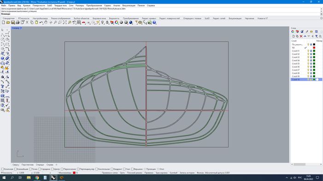Screen dimensions: 323x181
Task: Toggle Gumball in status bar
Action: coord(173,173)
